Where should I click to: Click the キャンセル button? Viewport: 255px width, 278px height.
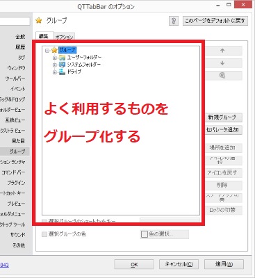coord(179,264)
